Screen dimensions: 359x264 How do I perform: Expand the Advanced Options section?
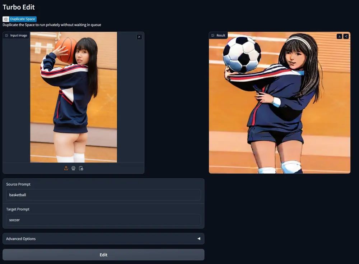pos(103,238)
